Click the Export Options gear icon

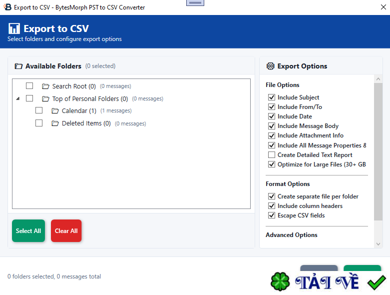coord(270,66)
